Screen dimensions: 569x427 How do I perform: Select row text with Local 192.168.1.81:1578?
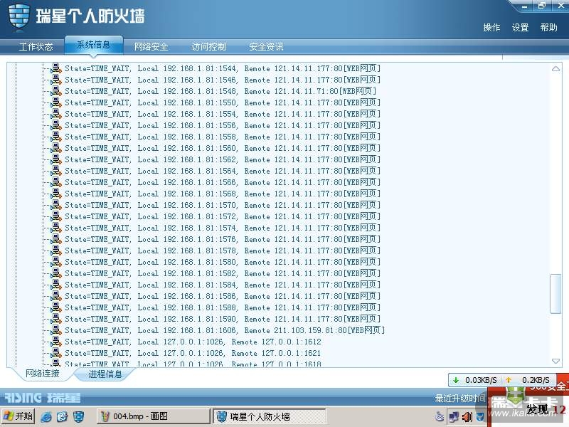pos(223,251)
